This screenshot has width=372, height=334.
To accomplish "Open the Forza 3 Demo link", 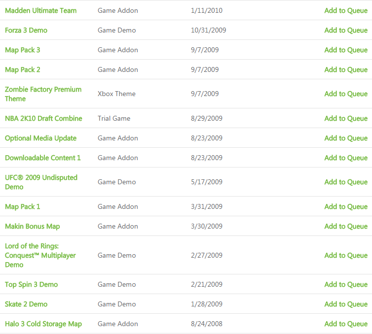I will [26, 31].
